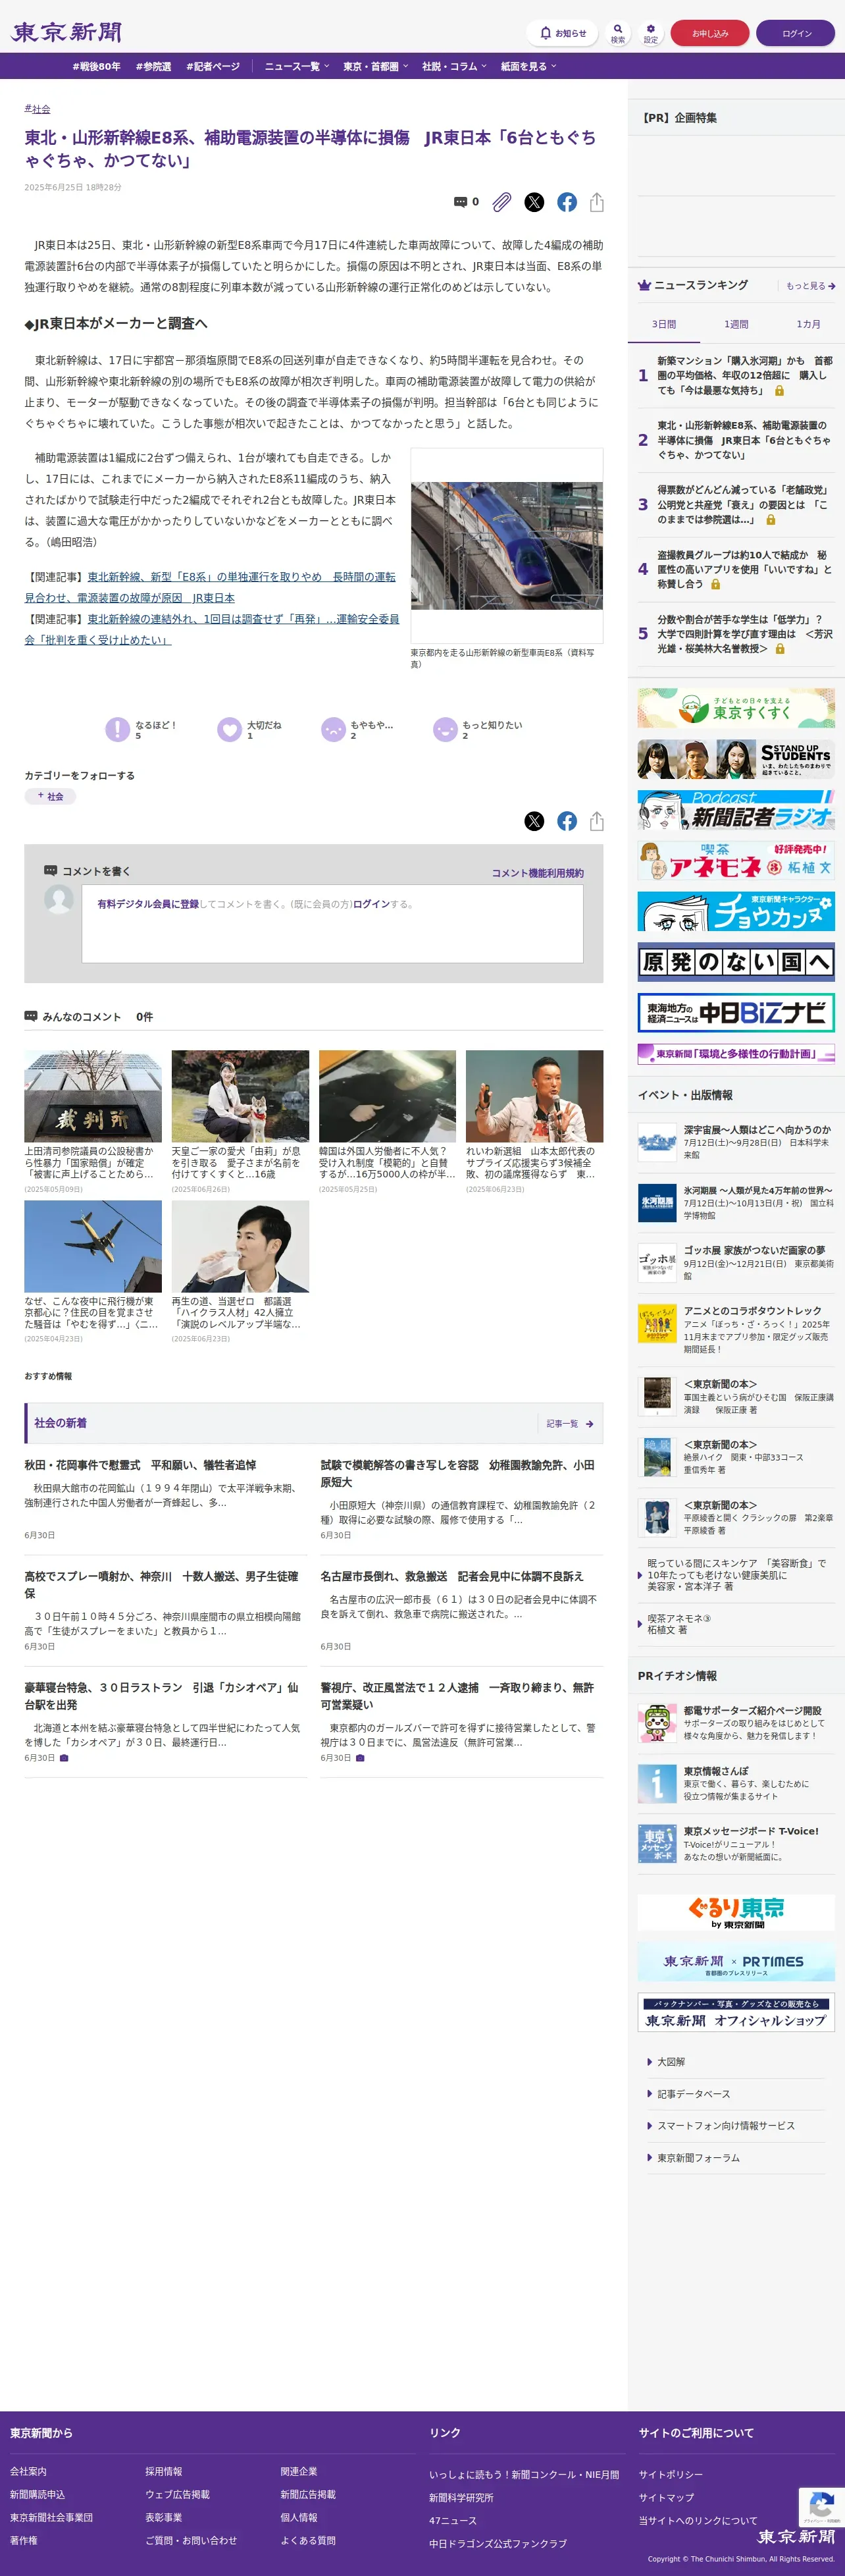React with もっと知りたい icon
845x2576 pixels.
pos(445,729)
